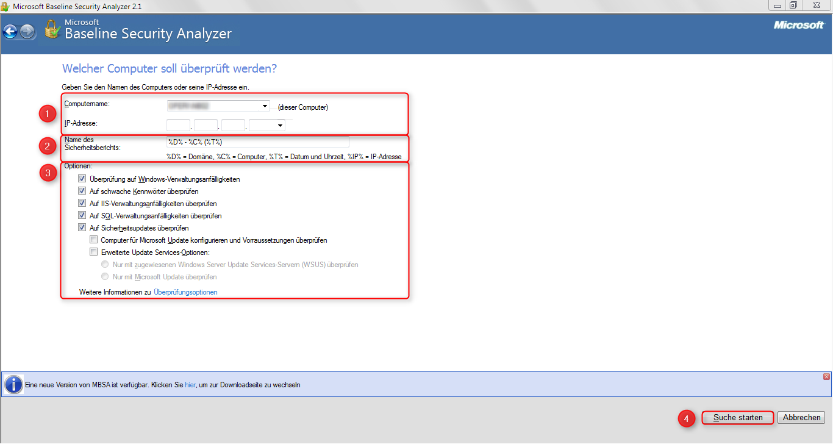Disable Auf IIS-Verwaltungsanfälligkeiten überprüfen
833x444 pixels.
[x=82, y=204]
